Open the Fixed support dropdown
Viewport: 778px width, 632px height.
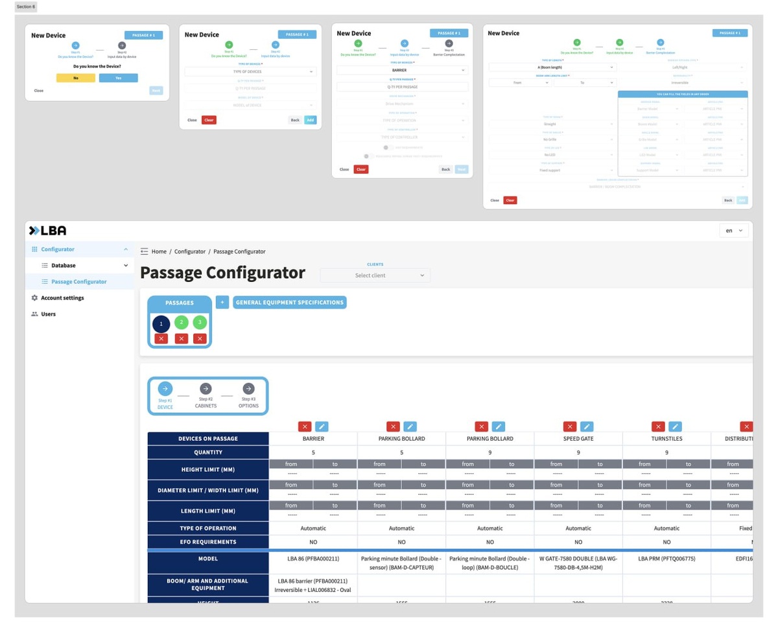pos(552,170)
